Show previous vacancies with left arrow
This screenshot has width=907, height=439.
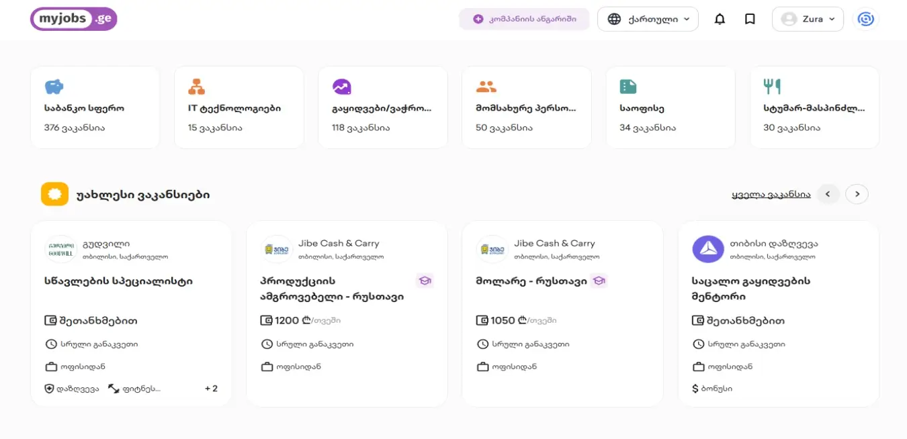[x=828, y=194]
